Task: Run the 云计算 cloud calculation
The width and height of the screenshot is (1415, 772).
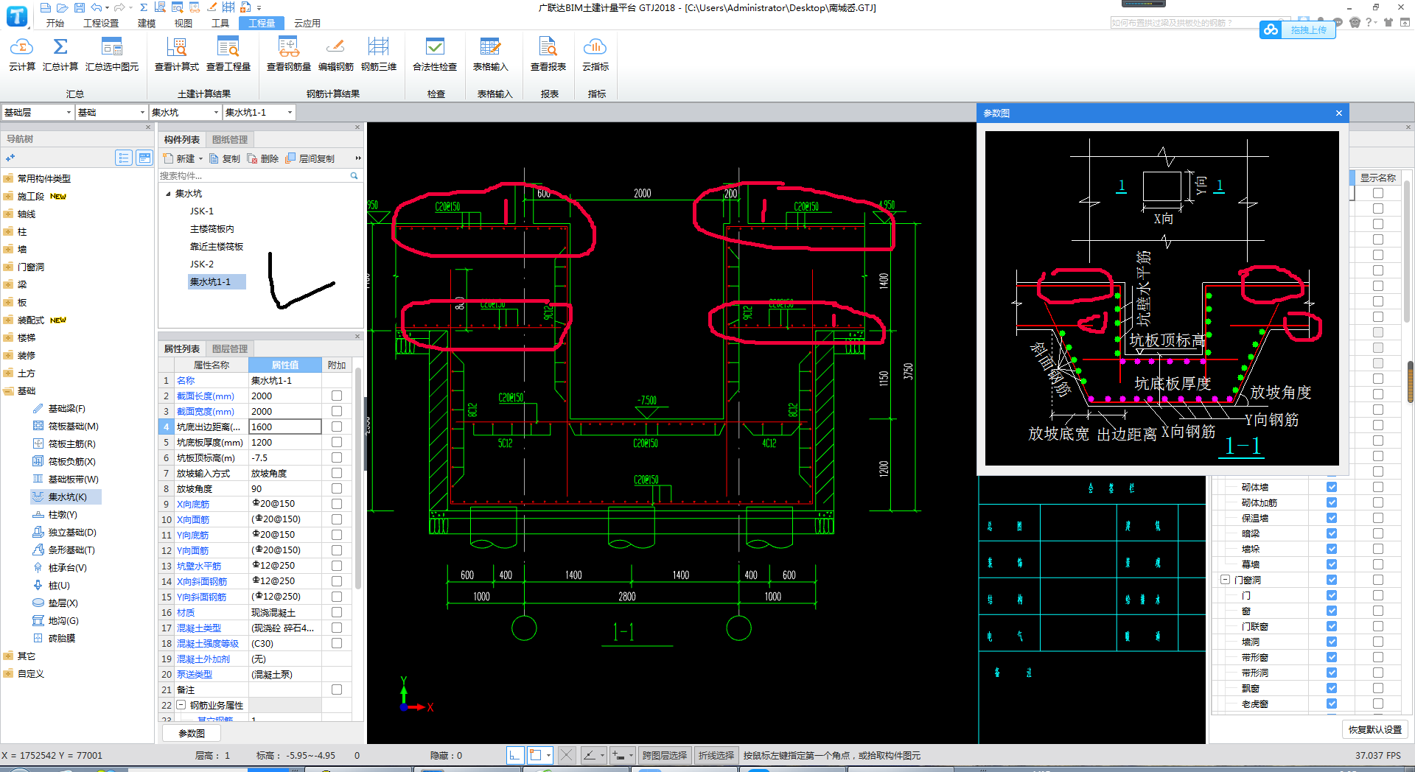Action: click(21, 55)
